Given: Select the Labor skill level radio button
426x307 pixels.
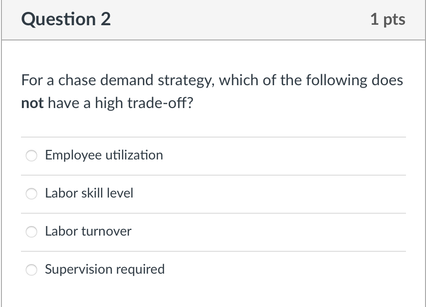Looking at the screenshot, I should click(31, 193).
